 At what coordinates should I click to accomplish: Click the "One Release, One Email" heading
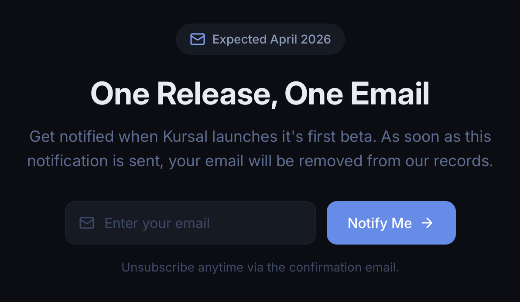tap(260, 93)
